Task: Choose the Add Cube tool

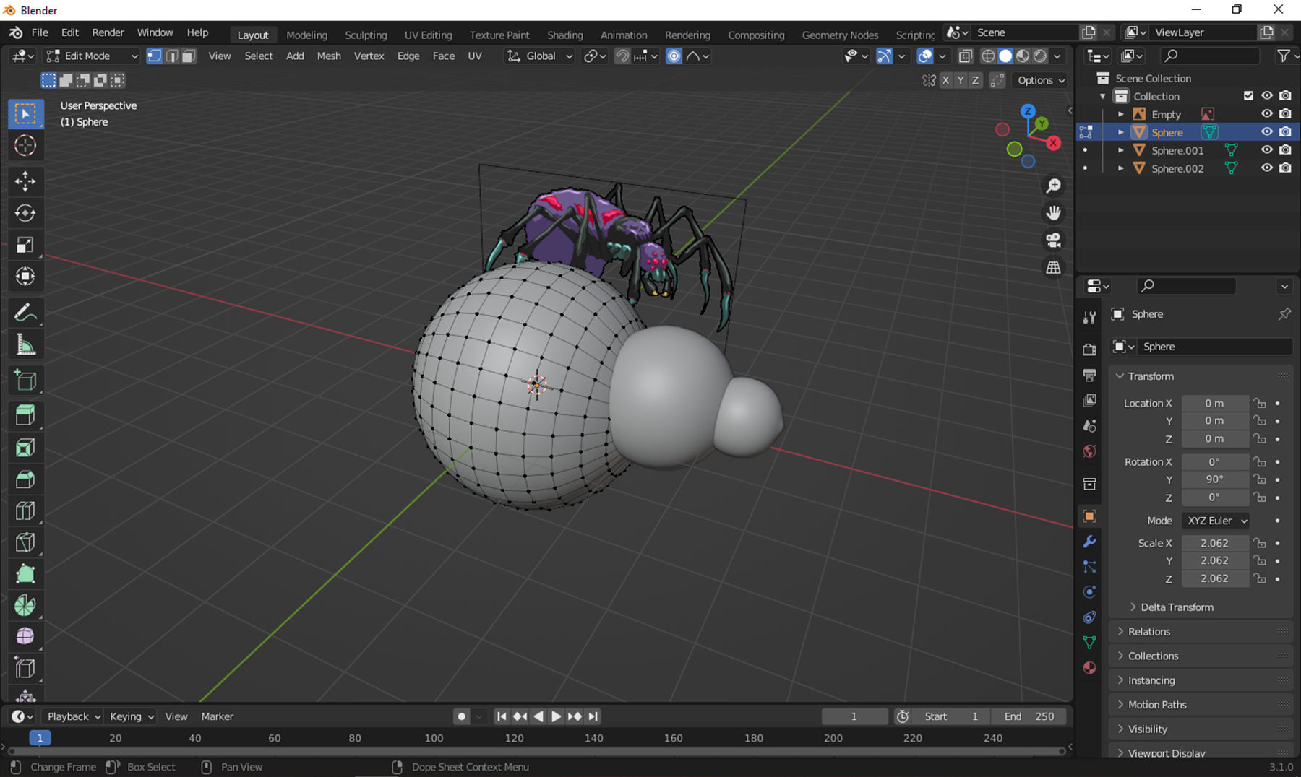Action: pos(25,381)
